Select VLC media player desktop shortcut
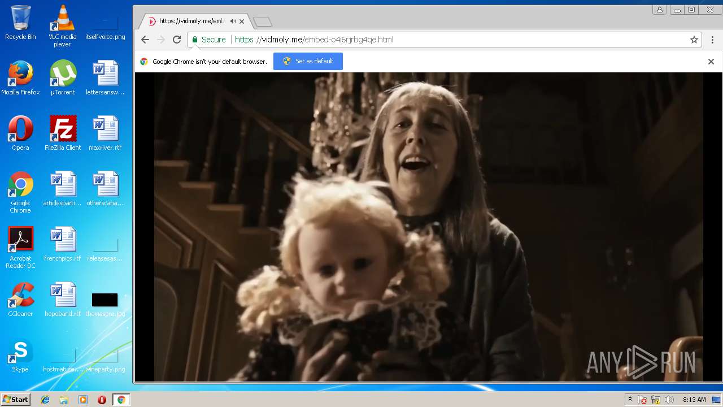 point(62,26)
